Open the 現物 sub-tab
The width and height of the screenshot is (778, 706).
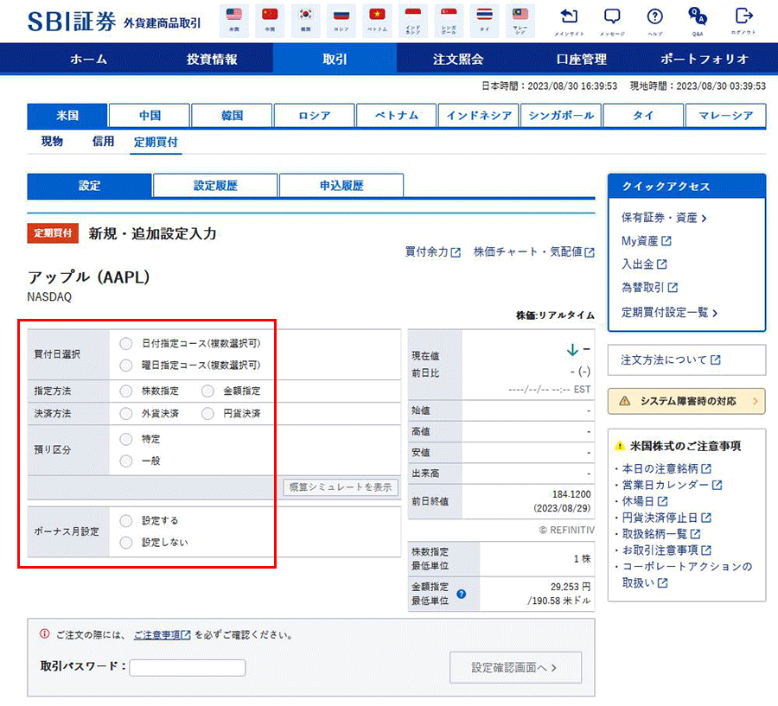click(x=52, y=142)
